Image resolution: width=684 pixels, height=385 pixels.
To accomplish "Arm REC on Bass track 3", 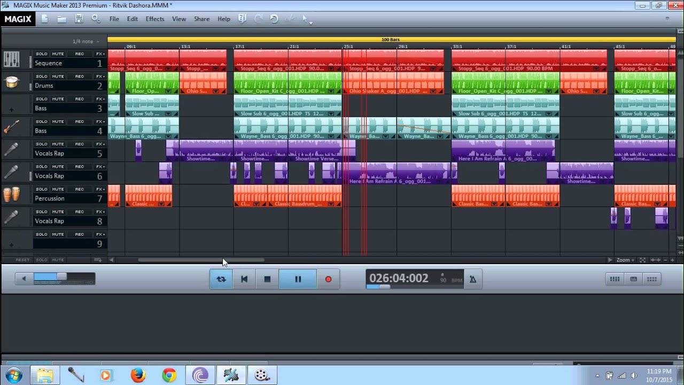I will coord(79,99).
